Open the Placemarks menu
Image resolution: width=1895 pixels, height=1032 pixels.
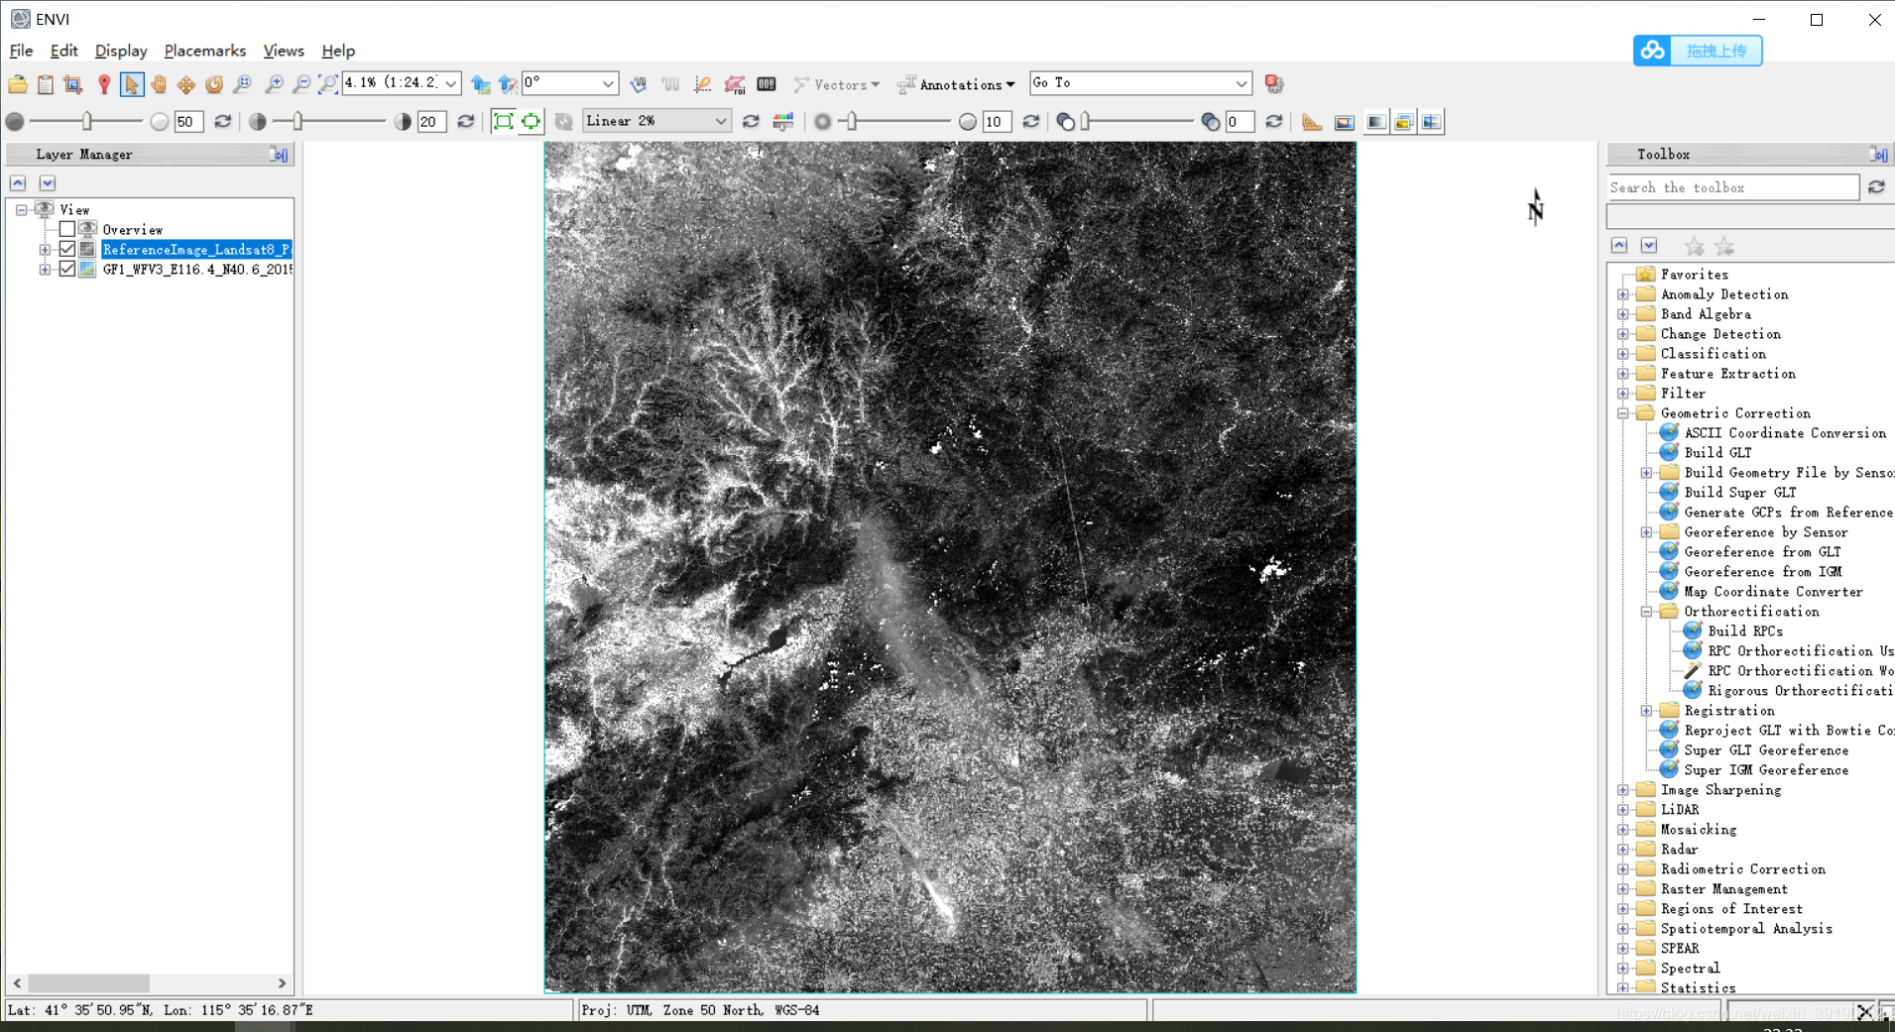coord(205,51)
